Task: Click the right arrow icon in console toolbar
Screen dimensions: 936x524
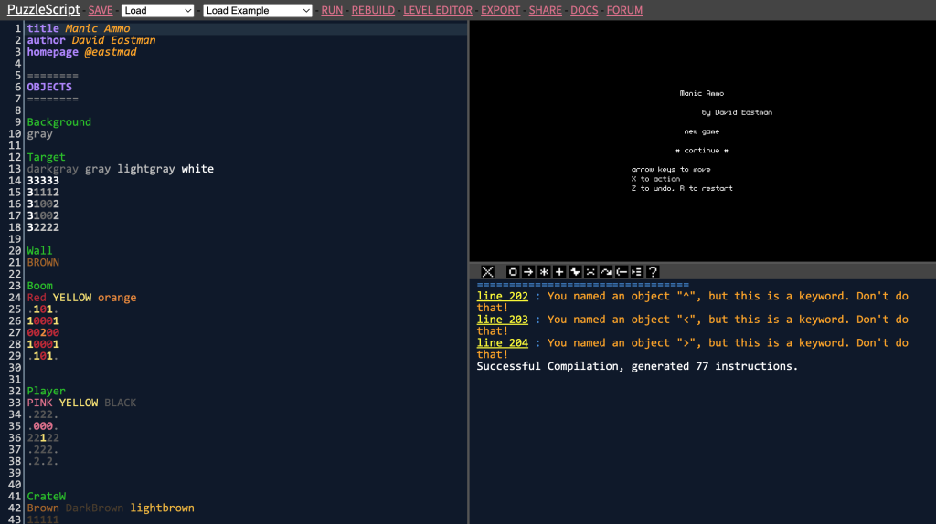Action: click(x=528, y=272)
